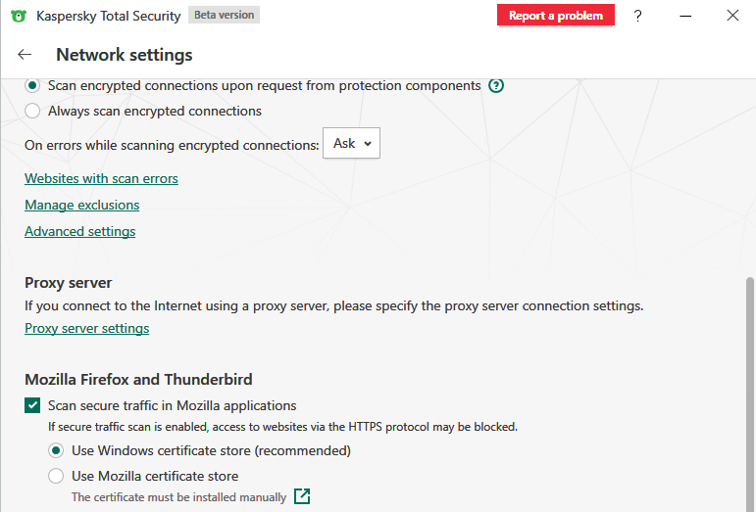Image resolution: width=756 pixels, height=512 pixels.
Task: Open Websites with scan errors link
Action: (x=101, y=178)
